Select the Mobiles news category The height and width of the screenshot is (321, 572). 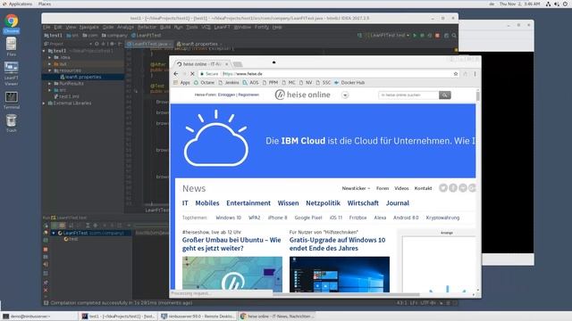(x=207, y=203)
